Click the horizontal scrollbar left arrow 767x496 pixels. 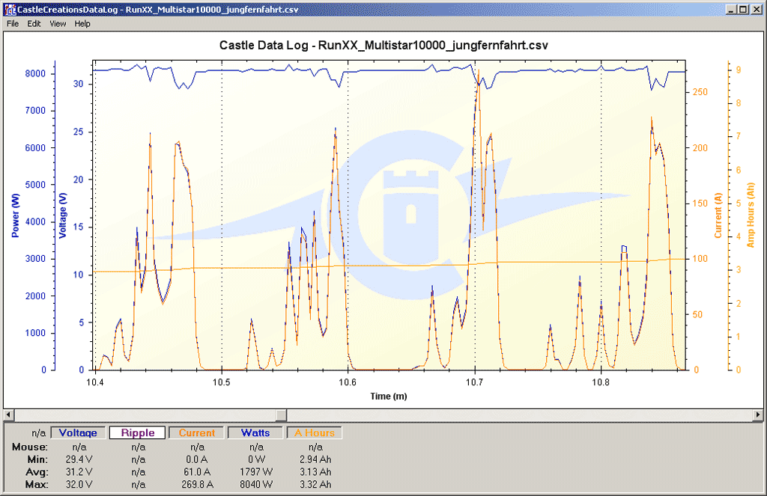[x=9, y=415]
